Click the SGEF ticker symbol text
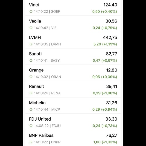Viewport: 146px width, 146px height. tap(55, 12)
